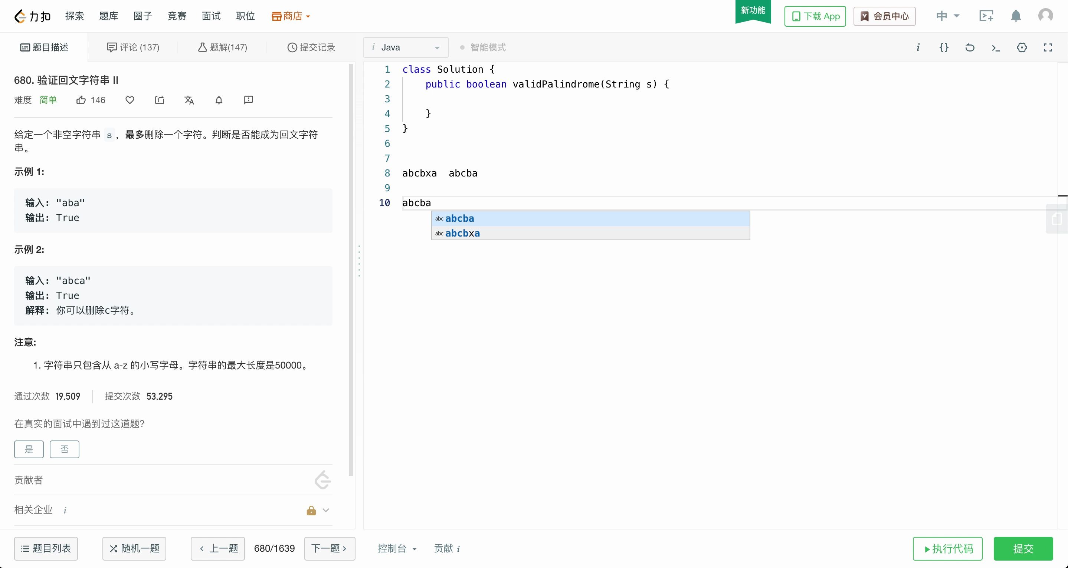The image size is (1068, 568).
Task: Switch to the 题解(147) tab
Action: pyautogui.click(x=223, y=47)
